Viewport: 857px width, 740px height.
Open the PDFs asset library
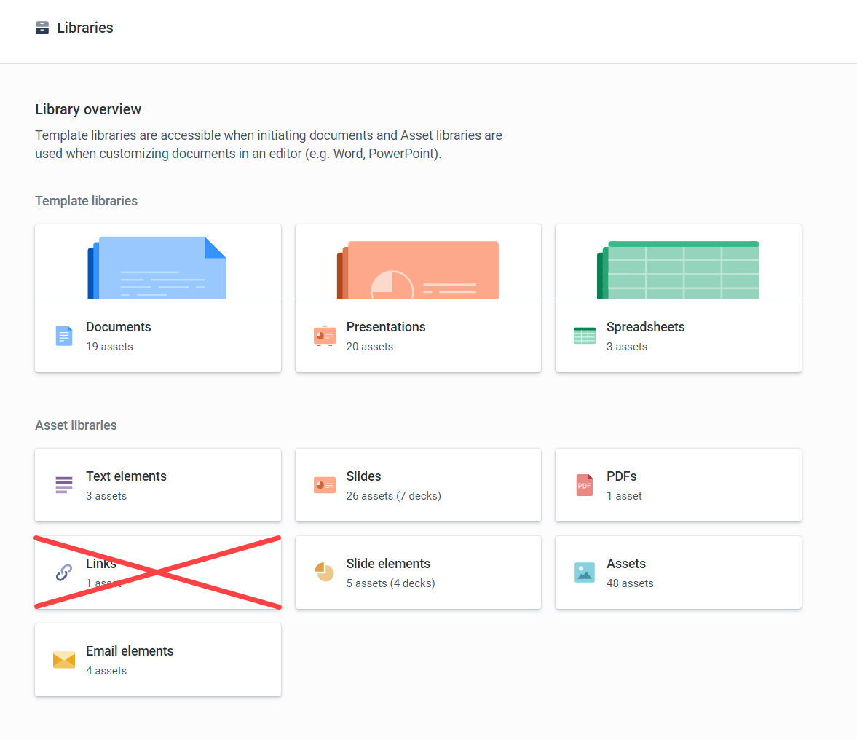(679, 485)
